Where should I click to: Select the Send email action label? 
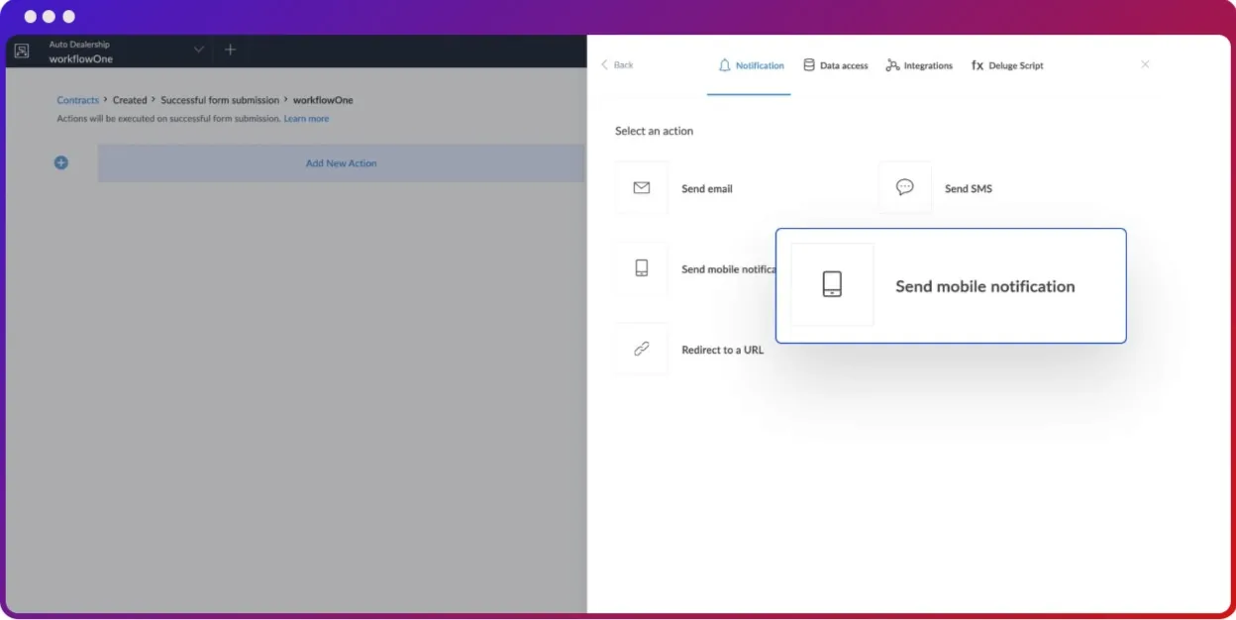pos(707,188)
